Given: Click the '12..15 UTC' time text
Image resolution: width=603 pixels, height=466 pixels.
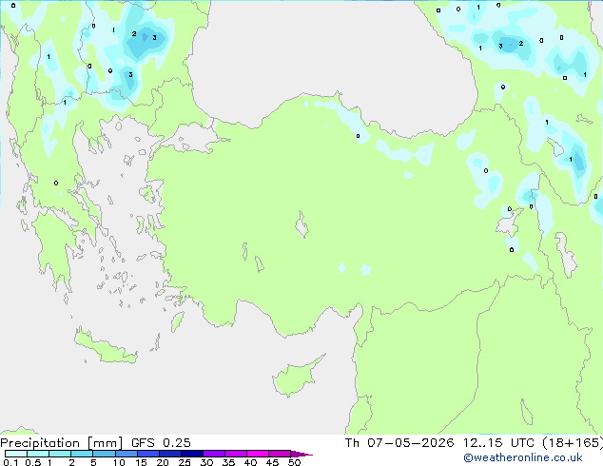Looking at the screenshot, I should tap(498, 443).
